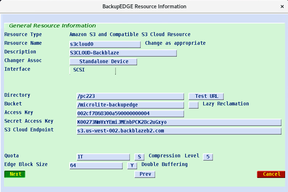Click the Description field S3CLOUD-Backblaze
This screenshot has width=288, height=192.
coord(123,53)
